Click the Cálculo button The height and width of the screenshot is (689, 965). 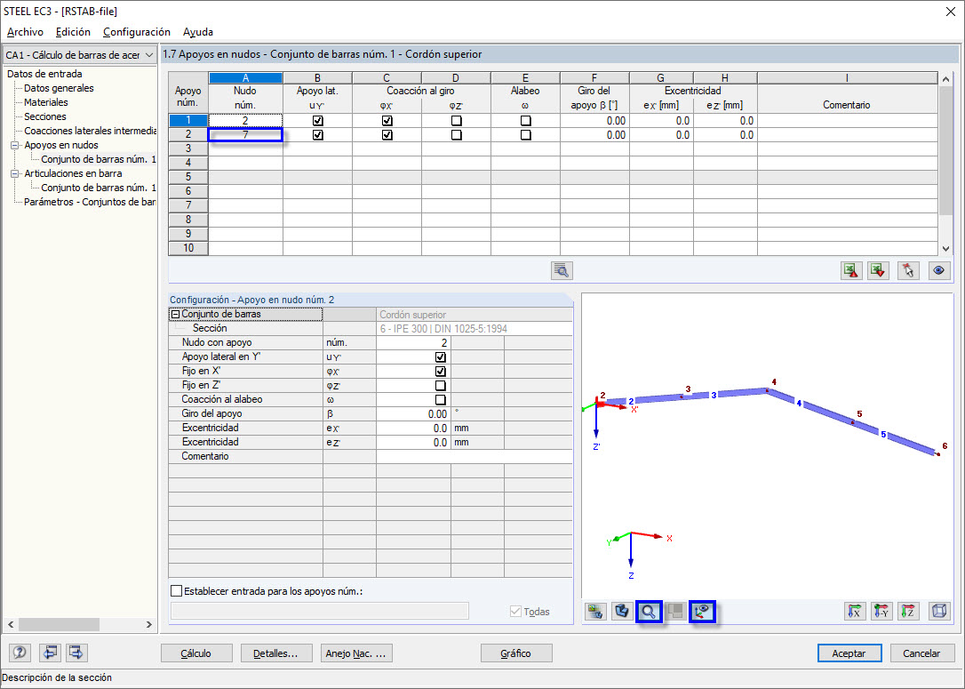coord(196,653)
